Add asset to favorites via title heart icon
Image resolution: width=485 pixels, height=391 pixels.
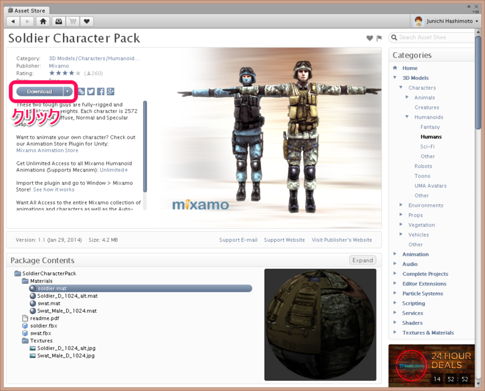click(x=370, y=38)
